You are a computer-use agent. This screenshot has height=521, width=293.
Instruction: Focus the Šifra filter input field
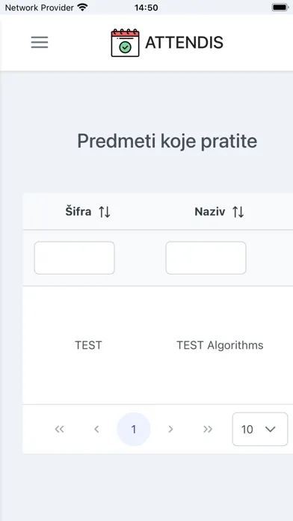click(x=74, y=258)
